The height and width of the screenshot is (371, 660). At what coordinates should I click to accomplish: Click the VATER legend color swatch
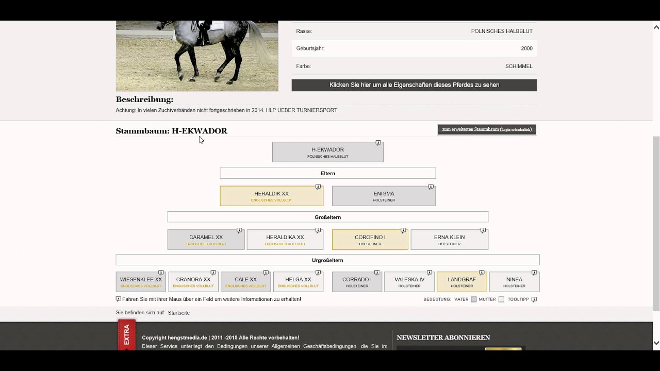tap(474, 299)
